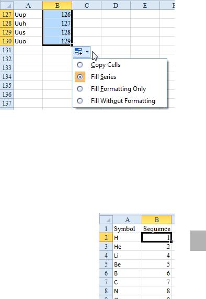Click cell containing symbol B in row 6
The image size is (206, 299).
[x=127, y=273]
